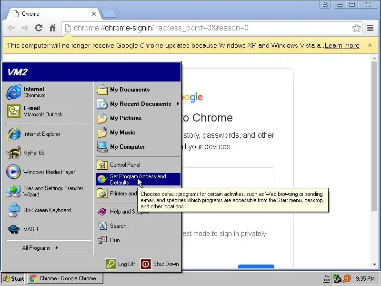Screen dimensions: 381x286
Task: Click the Start button
Action: coord(13,278)
